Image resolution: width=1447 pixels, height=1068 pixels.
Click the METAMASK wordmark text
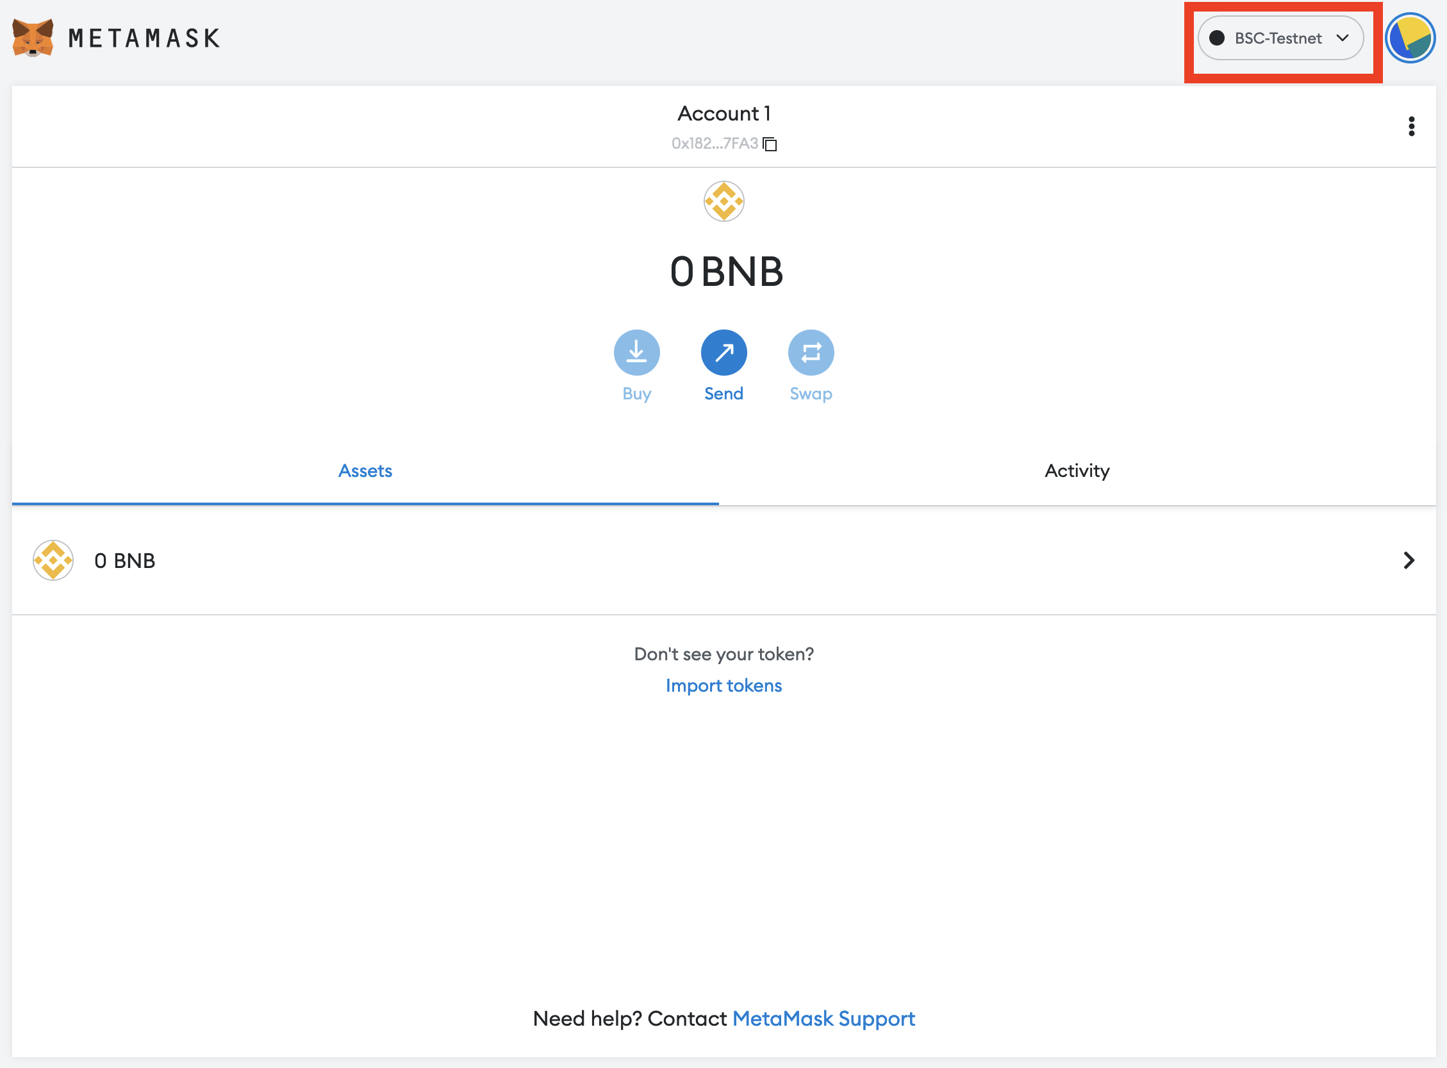tap(144, 38)
